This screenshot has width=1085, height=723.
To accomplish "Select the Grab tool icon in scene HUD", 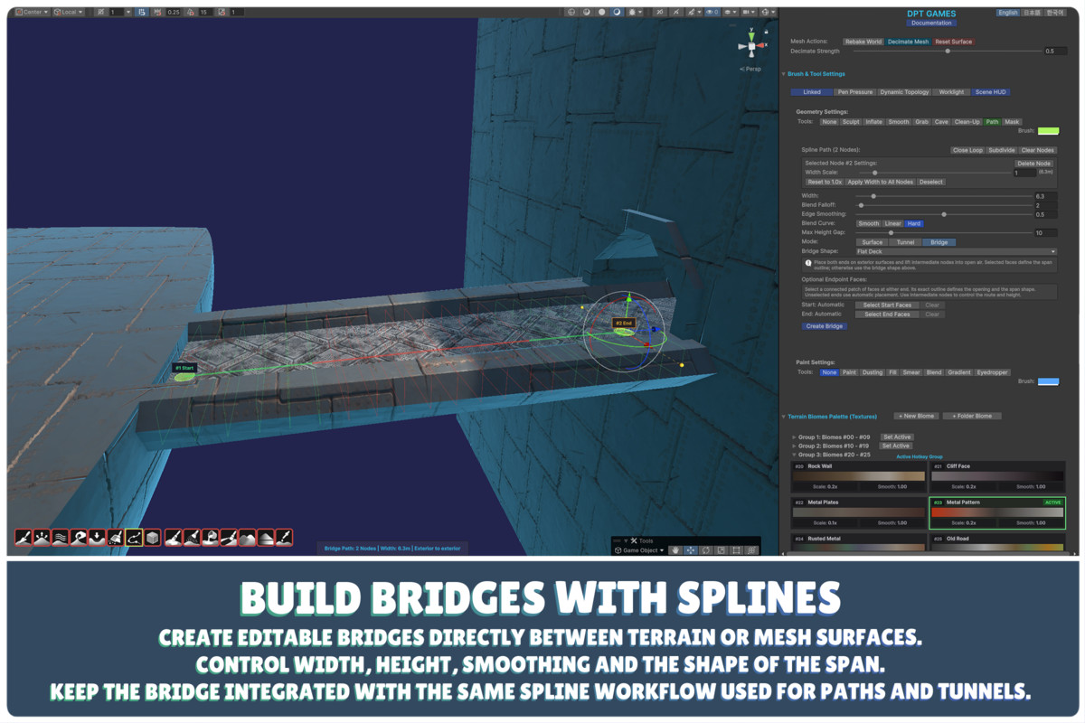I will tap(78, 538).
